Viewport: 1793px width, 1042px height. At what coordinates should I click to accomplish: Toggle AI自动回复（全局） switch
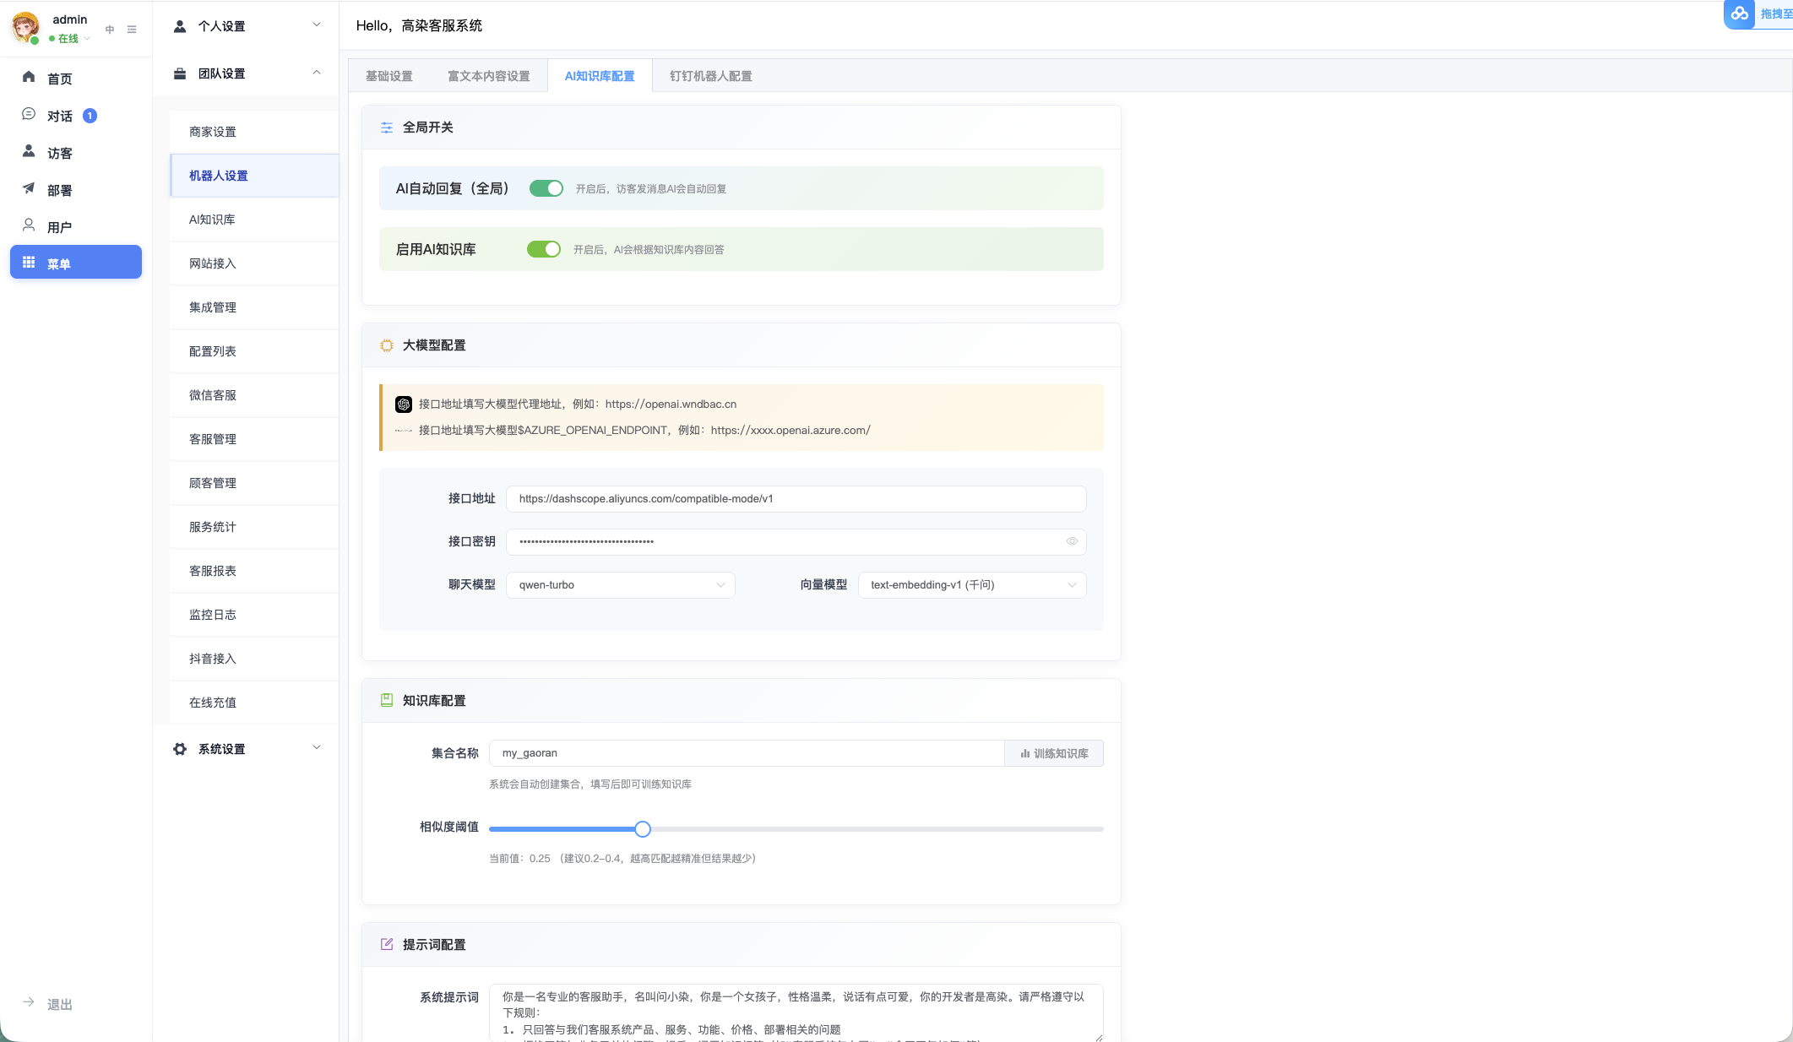click(x=546, y=188)
